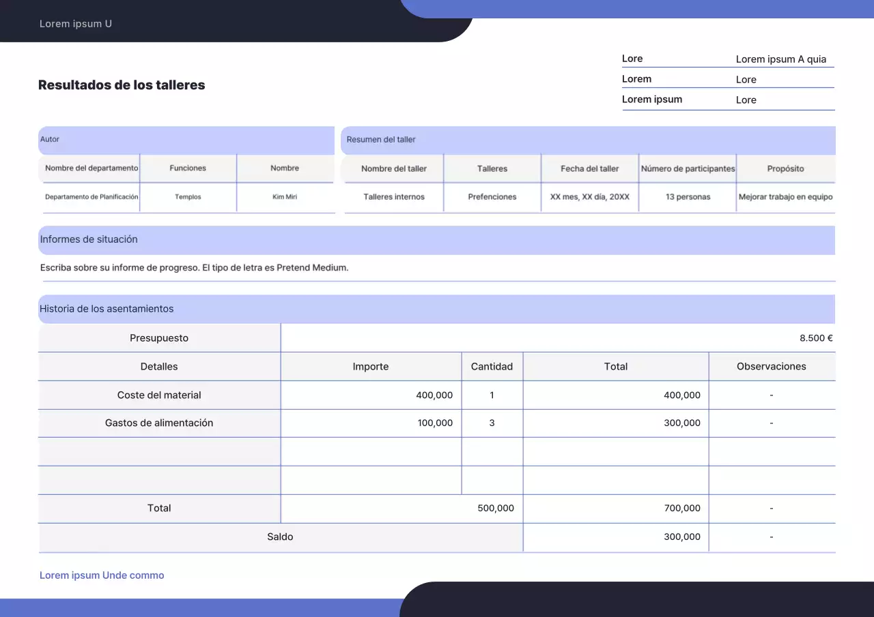Select the 'Departamento de Planificación' cell
Screen dimensions: 874x617
tap(91, 197)
